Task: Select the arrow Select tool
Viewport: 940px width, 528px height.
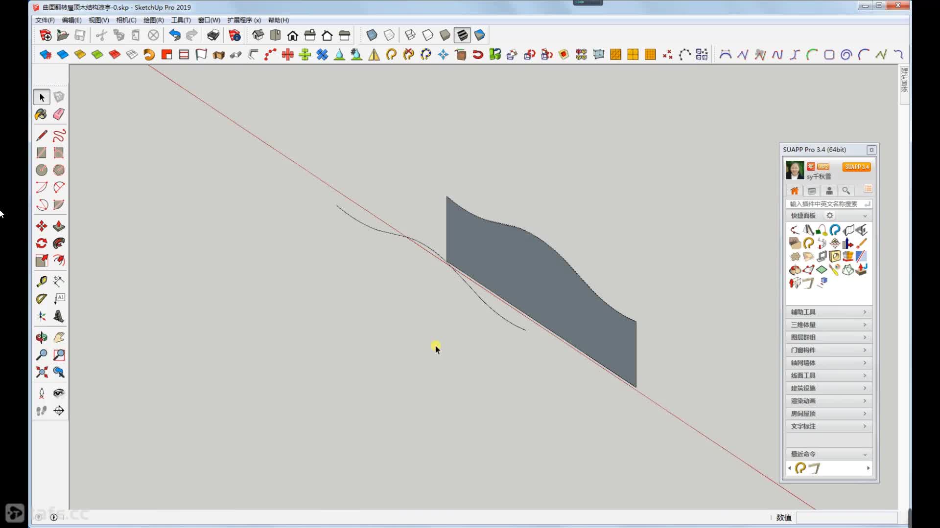Action: coord(42,97)
